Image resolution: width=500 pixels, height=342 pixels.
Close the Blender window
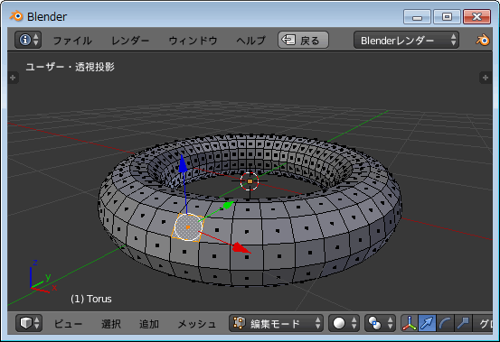click(476, 17)
